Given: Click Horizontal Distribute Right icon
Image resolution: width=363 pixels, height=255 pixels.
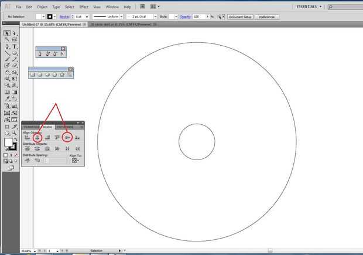Looking at the screenshot, I should tap(77, 148).
